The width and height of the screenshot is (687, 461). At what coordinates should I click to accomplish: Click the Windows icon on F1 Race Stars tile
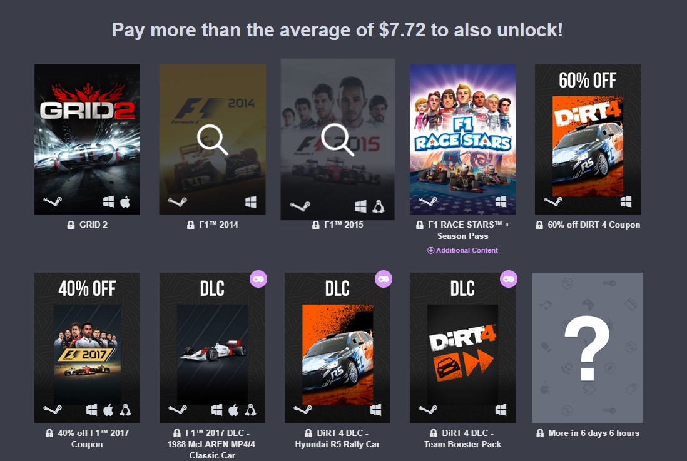[x=501, y=201]
